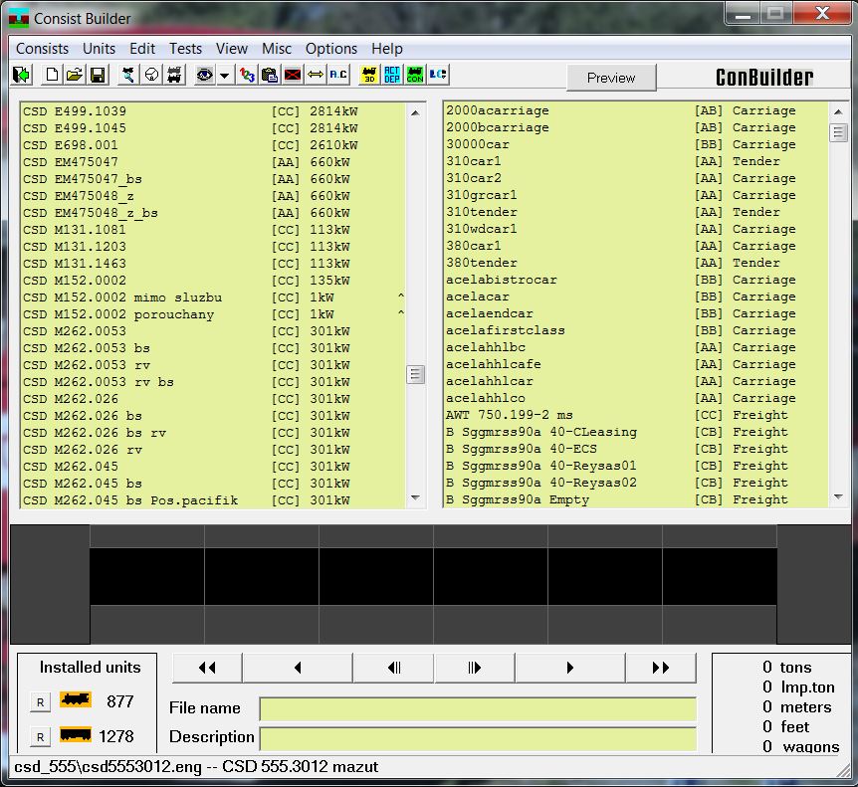Toggle the eye view icon in toolbar
The height and width of the screenshot is (787, 858).
(x=204, y=75)
